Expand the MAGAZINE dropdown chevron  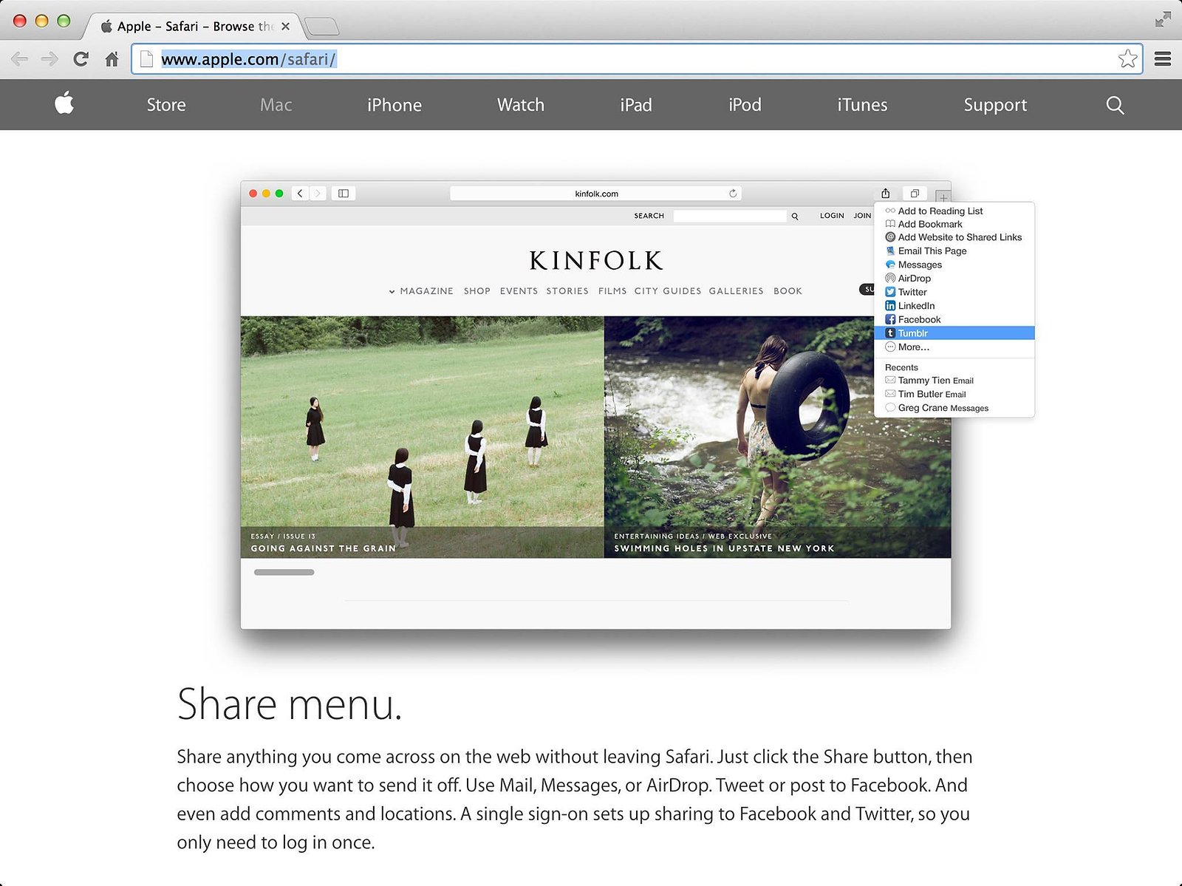click(392, 291)
